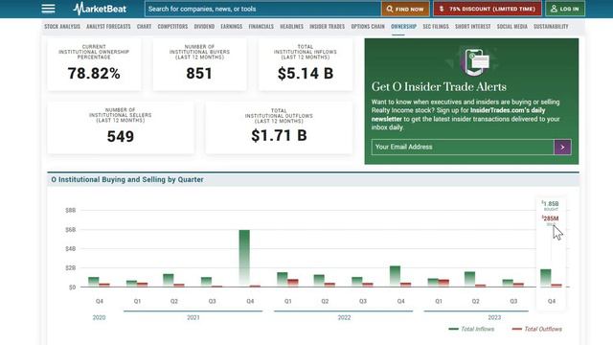The image size is (613, 345).
Task: Click the 2021 year axis label
Action: coord(193,317)
